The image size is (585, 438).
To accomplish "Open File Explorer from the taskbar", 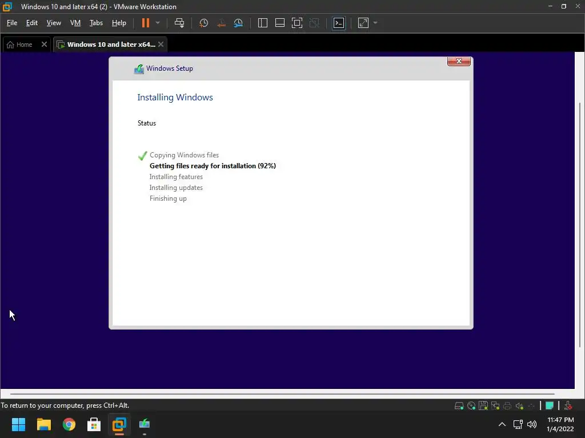I will (43, 424).
